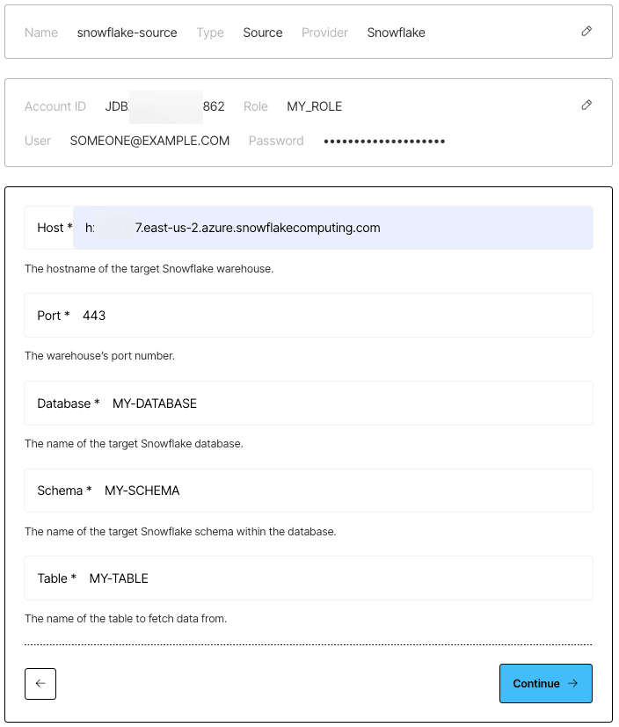619x727 pixels.
Task: Click the snowflake-source name value
Action: (127, 33)
